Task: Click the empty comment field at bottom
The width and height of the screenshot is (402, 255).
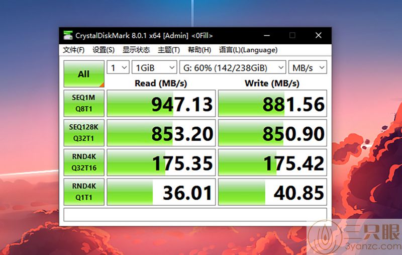Action: pos(195,214)
